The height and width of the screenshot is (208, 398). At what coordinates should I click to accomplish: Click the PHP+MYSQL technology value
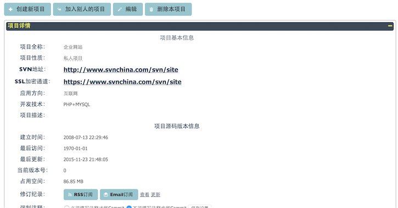pyautogui.click(x=77, y=105)
